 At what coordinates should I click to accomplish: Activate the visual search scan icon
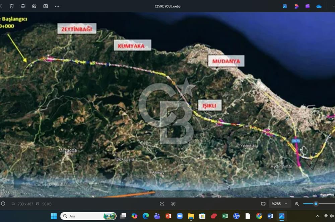point(162,204)
